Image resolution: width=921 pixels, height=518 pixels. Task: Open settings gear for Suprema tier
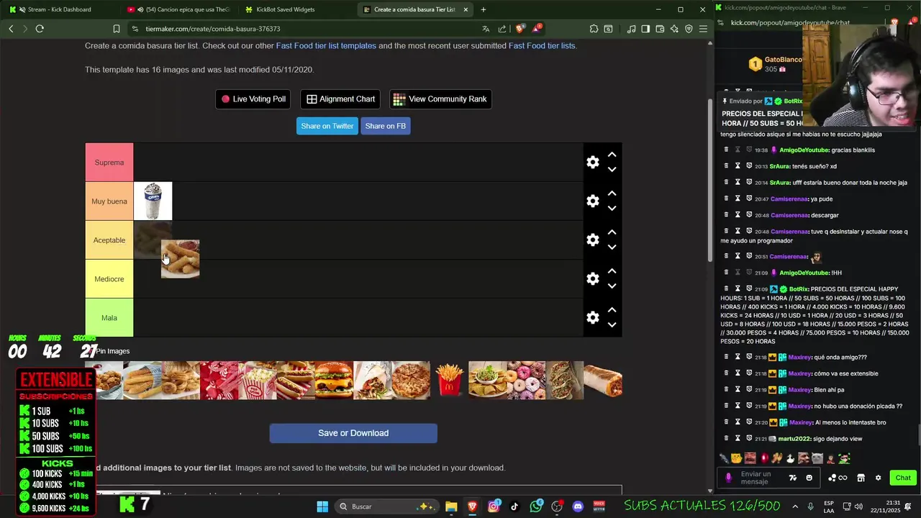pyautogui.click(x=593, y=163)
